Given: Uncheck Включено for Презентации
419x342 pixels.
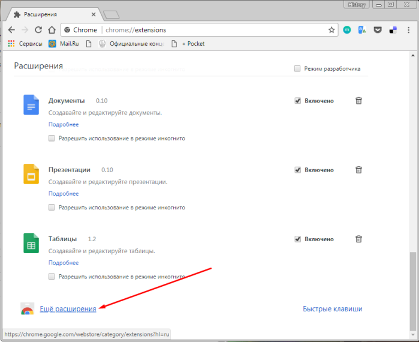Looking at the screenshot, I should pos(298,170).
